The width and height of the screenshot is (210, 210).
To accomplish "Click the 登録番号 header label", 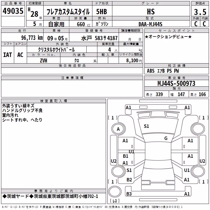I will [94, 31].
